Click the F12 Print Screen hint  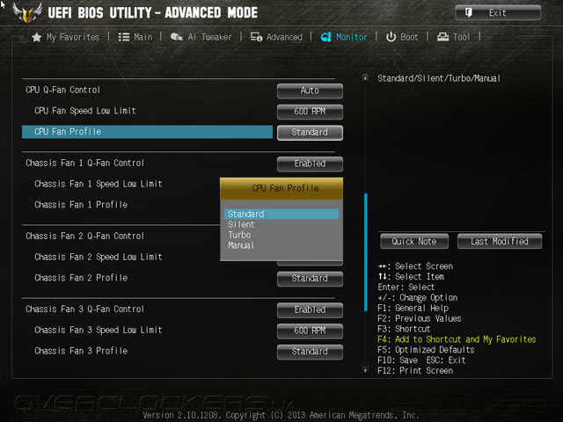tap(415, 371)
